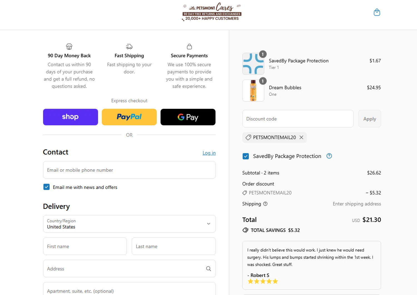
Task: Pay with Google Pay button
Action: [188, 117]
